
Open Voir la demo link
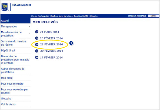8,104
